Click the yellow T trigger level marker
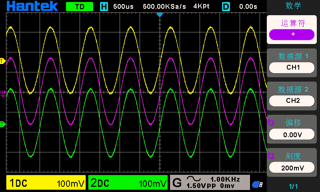 tap(2, 61)
